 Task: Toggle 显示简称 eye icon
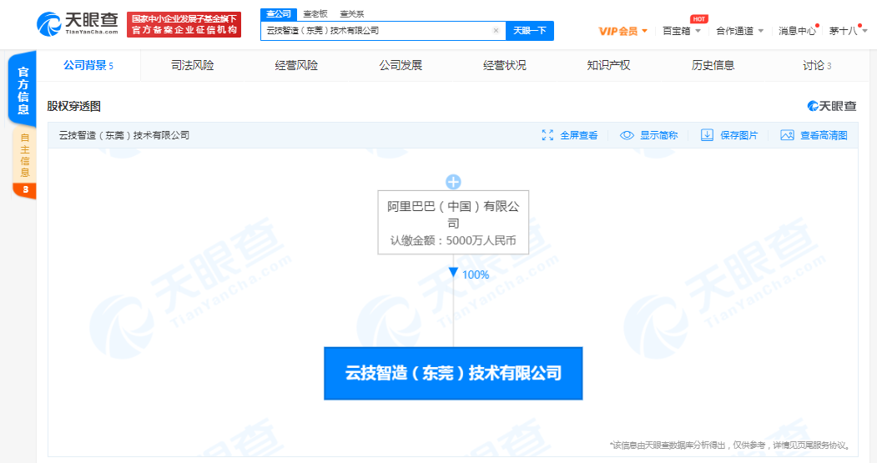627,135
